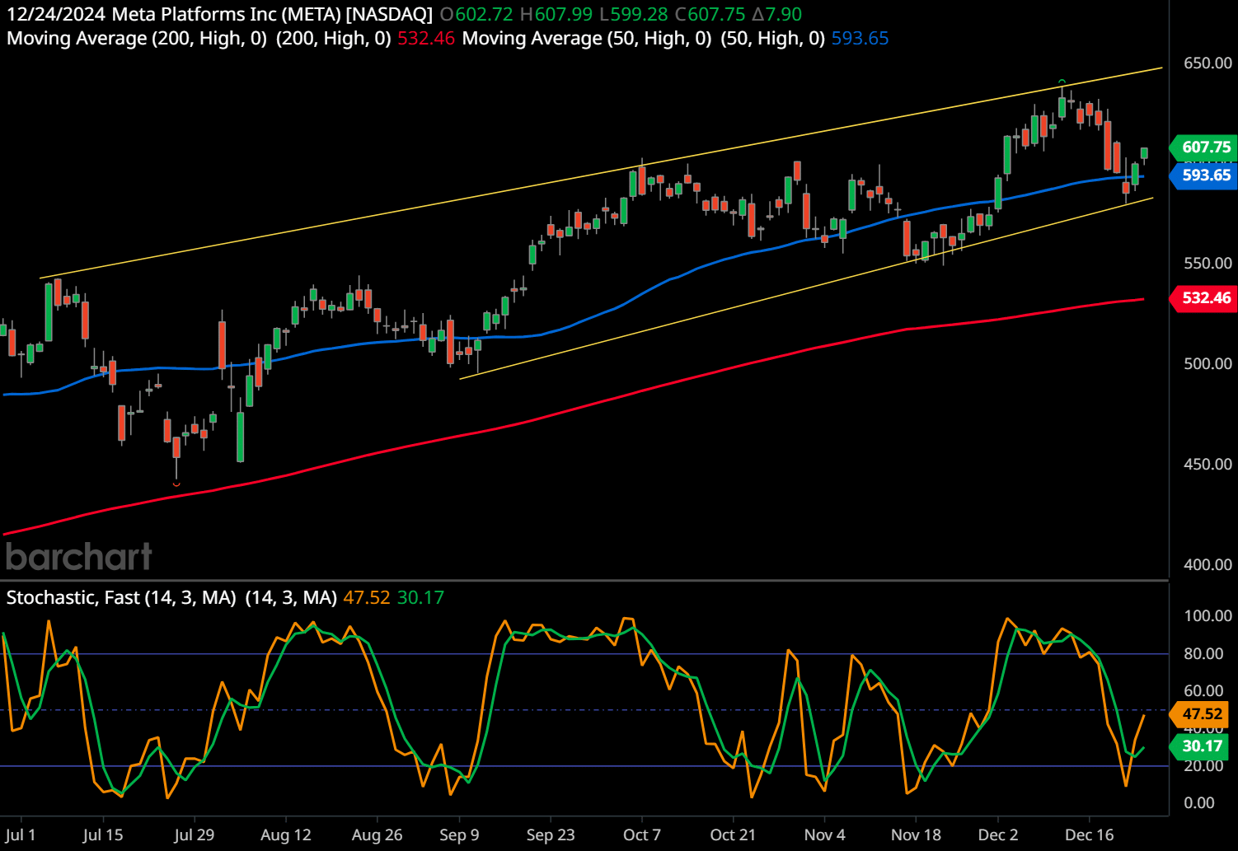The image size is (1238, 851).
Task: Click the orange 47.52 value in Stochastic header
Action: pyautogui.click(x=367, y=597)
